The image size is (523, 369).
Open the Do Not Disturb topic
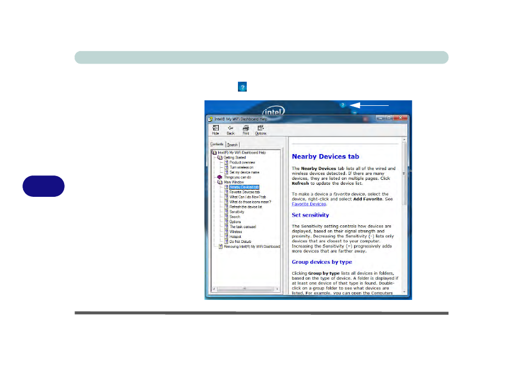point(240,242)
